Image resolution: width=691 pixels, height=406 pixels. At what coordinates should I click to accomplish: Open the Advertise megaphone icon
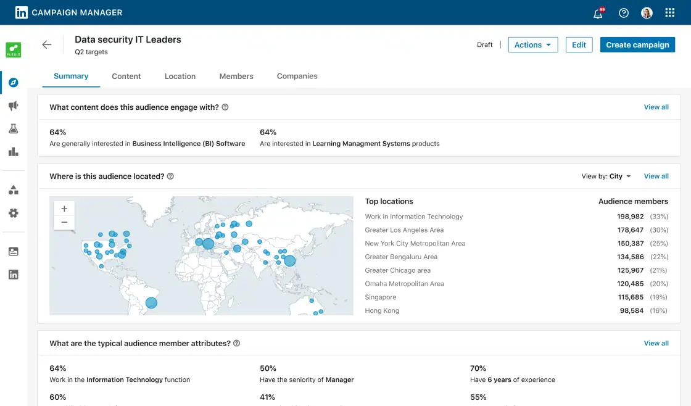(14, 106)
